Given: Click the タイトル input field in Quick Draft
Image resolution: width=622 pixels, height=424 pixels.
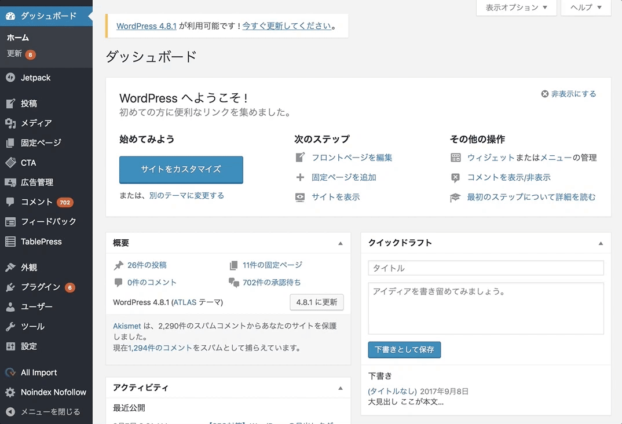Looking at the screenshot, I should (486, 268).
